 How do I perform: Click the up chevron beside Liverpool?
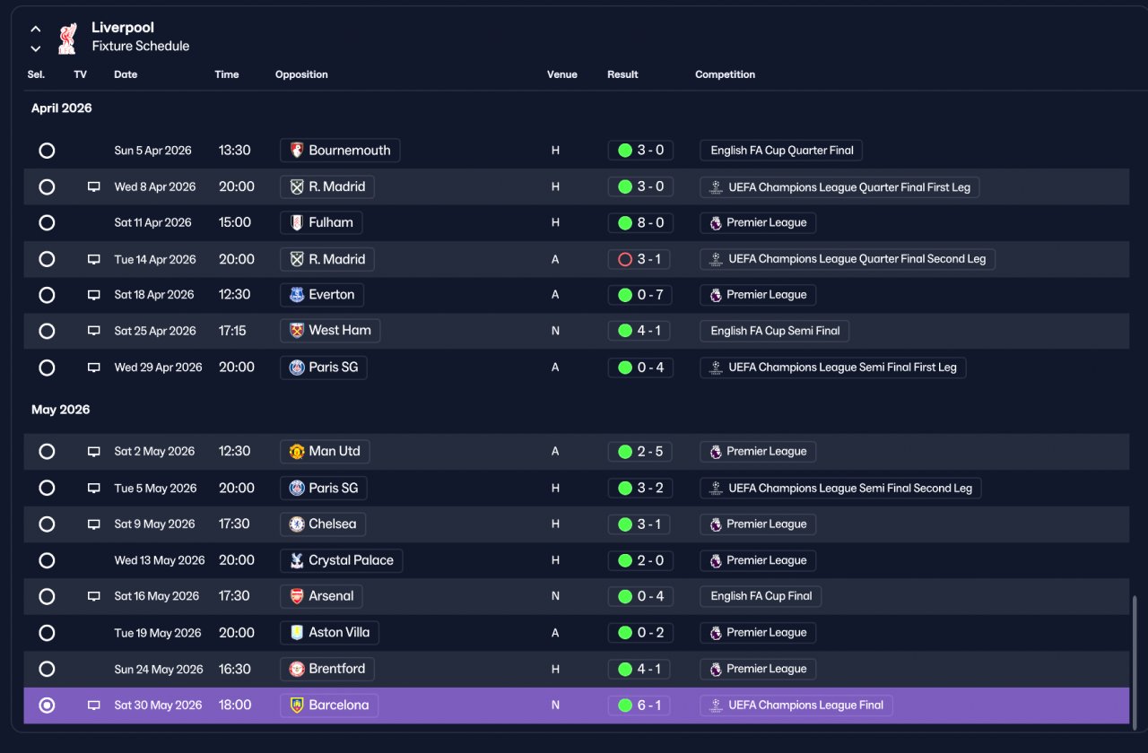coord(35,29)
